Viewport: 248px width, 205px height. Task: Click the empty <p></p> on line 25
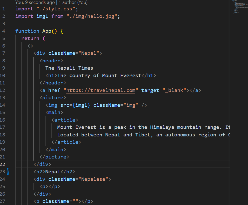[x=50, y=187]
